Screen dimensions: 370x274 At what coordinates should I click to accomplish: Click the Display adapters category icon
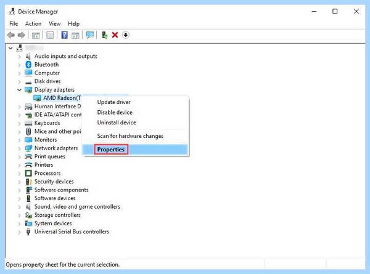point(28,90)
